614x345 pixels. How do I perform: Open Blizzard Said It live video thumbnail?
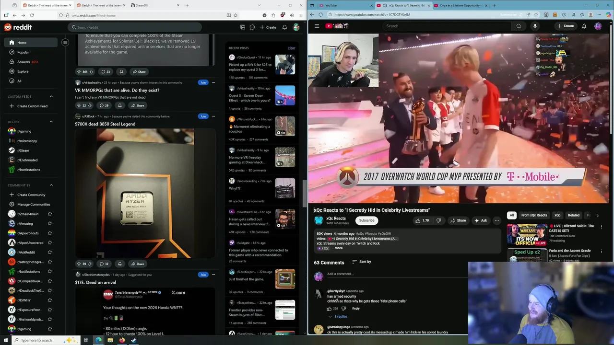[x=527, y=234]
